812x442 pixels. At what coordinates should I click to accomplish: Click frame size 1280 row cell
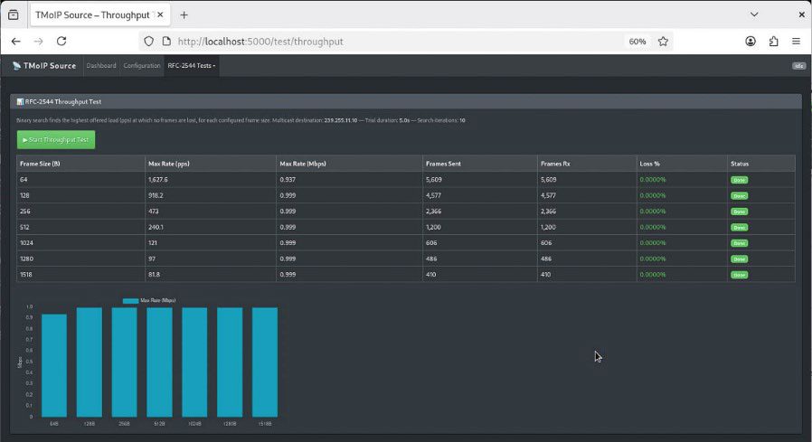pyautogui.click(x=80, y=259)
